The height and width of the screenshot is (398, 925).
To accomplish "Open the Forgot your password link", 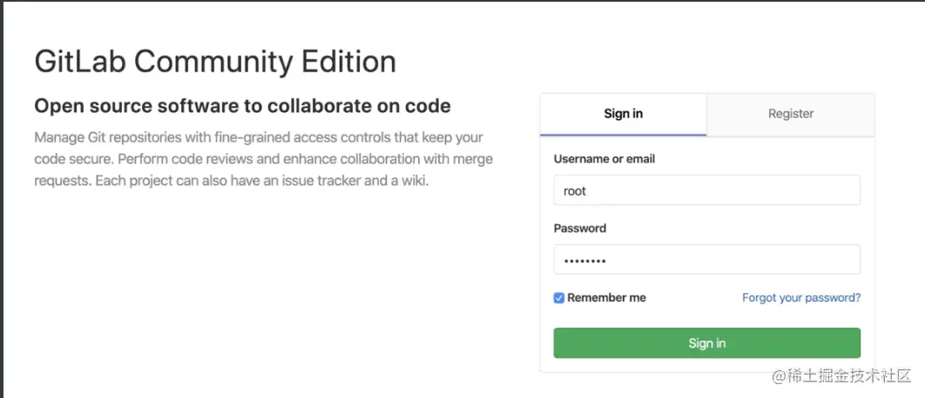I will tap(800, 298).
